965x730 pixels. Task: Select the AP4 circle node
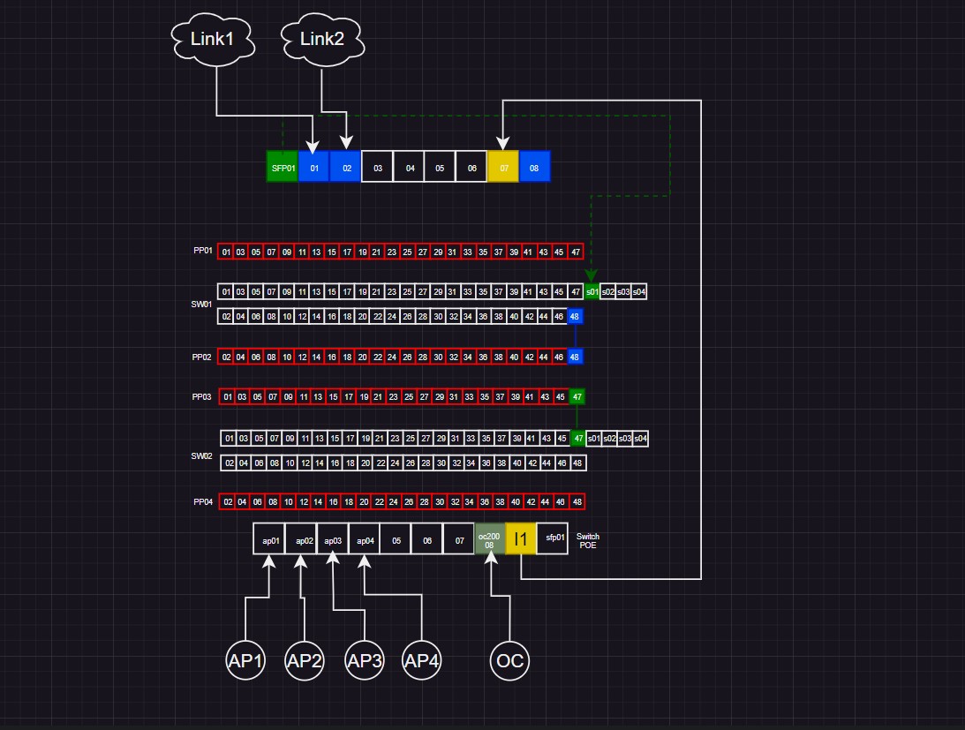click(421, 660)
